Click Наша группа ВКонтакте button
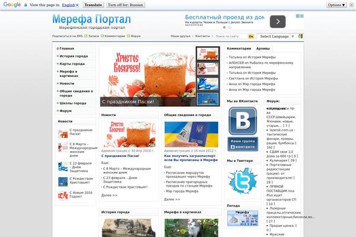The height and width of the screenshot is (237, 356). tap(243, 144)
